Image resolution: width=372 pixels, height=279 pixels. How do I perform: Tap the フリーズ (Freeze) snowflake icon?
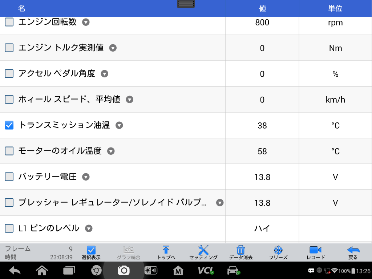pyautogui.click(x=278, y=250)
